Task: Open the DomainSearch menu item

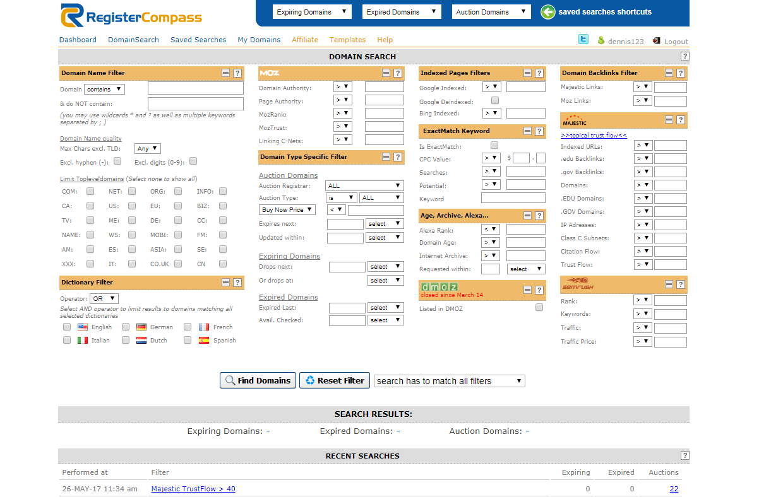Action: pyautogui.click(x=133, y=40)
